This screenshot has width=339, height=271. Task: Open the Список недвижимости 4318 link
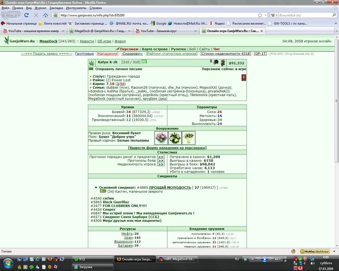point(226,54)
